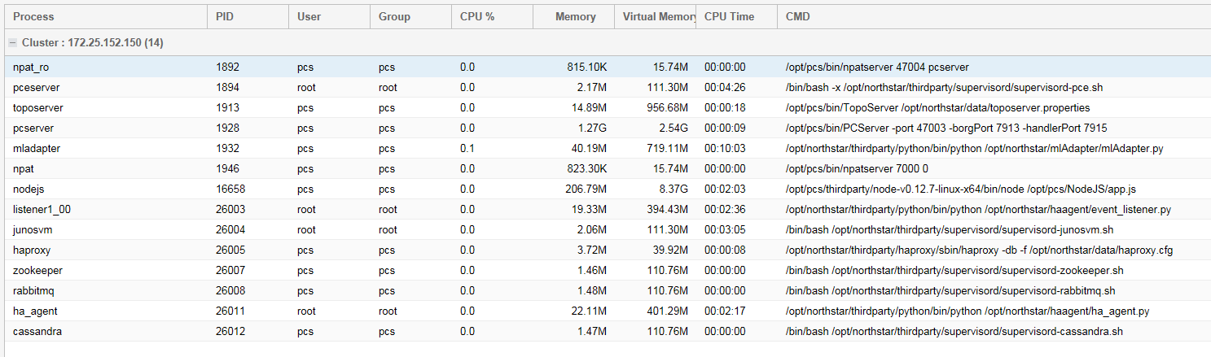Sort by PID column header

(225, 16)
